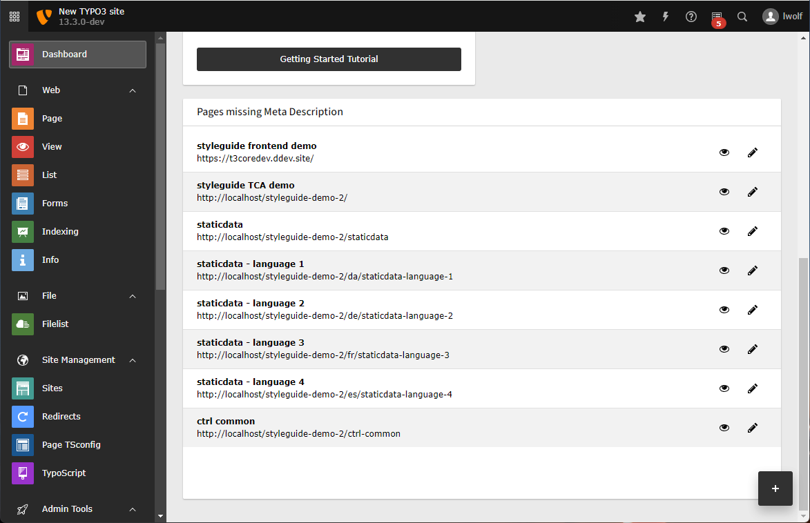The width and height of the screenshot is (810, 523).
Task: Open the lwolf user account menu
Action: [782, 17]
